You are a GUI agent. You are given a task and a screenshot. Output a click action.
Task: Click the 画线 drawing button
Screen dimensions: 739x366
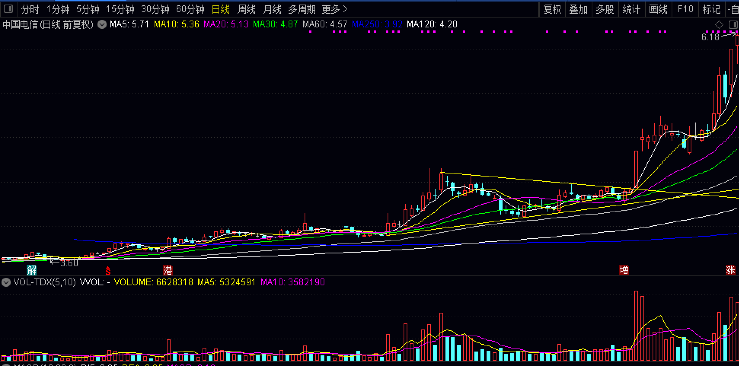[658, 9]
